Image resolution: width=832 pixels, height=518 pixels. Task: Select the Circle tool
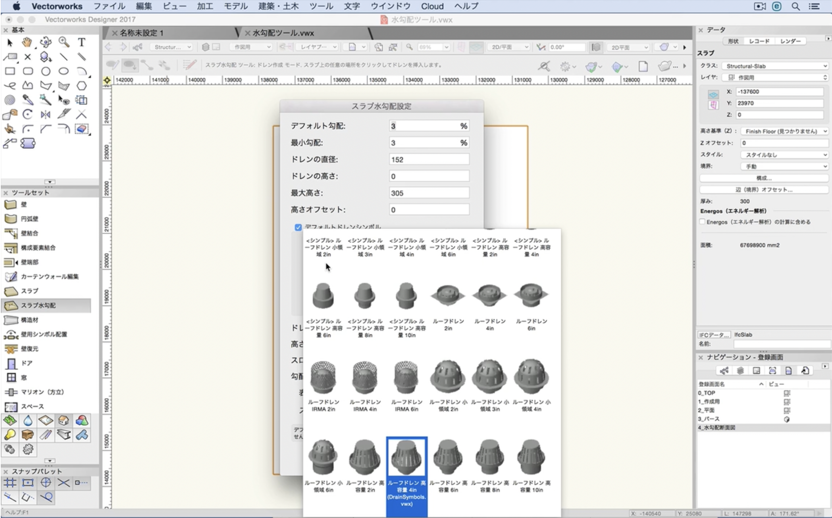[x=46, y=71]
